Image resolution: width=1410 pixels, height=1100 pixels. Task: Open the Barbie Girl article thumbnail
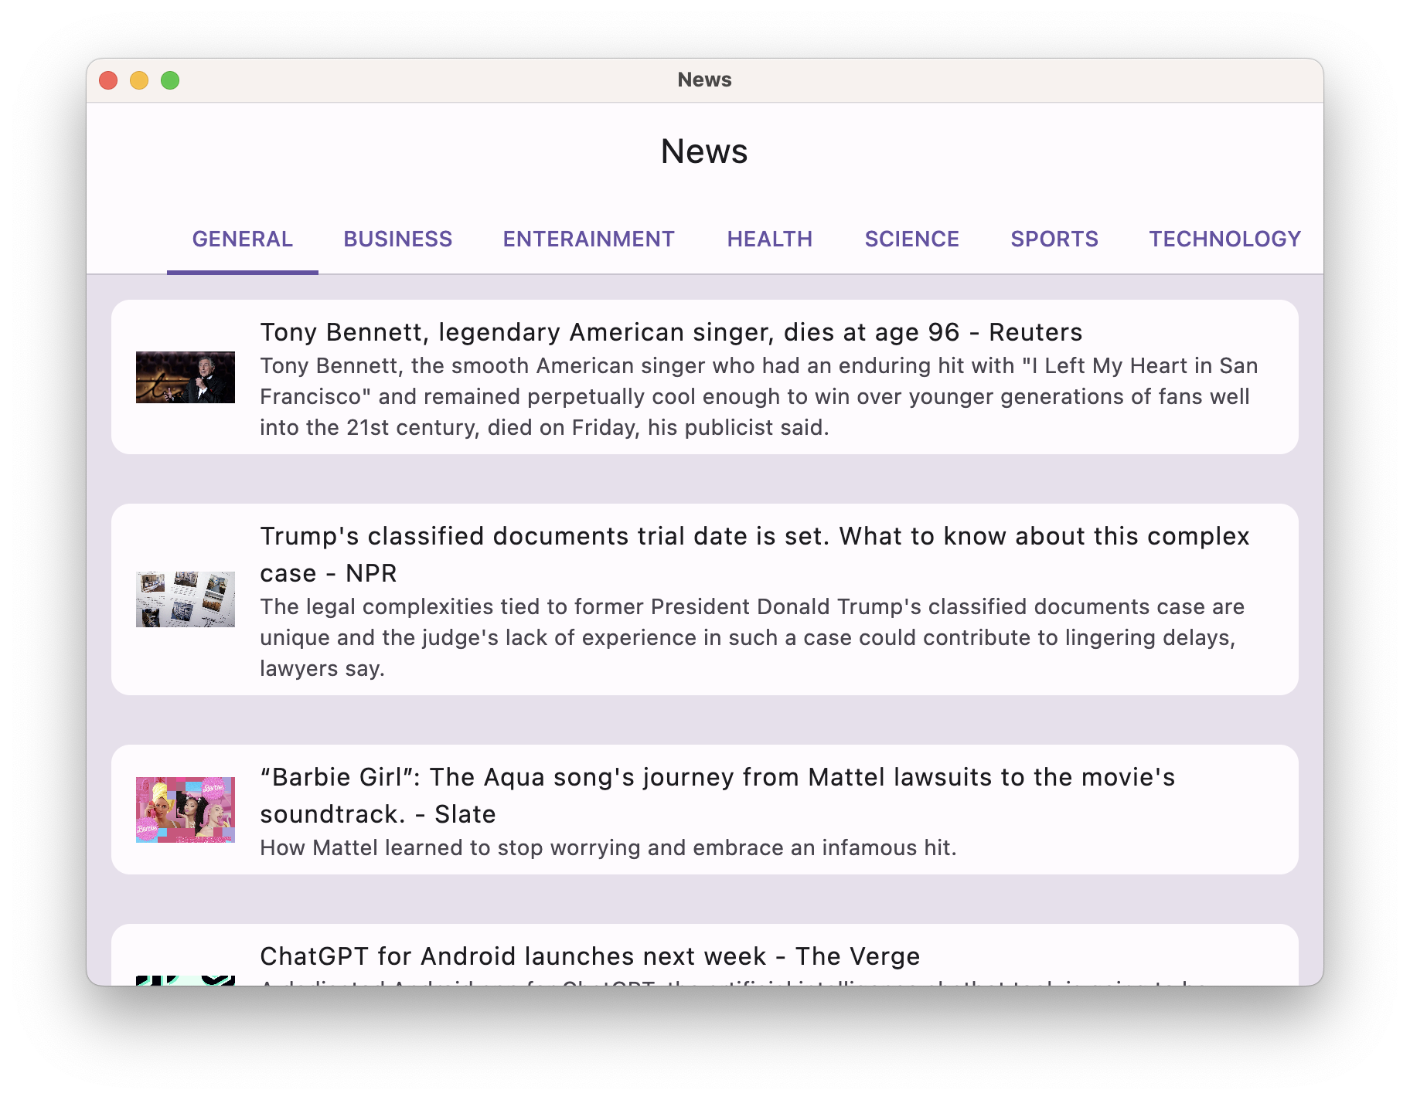point(186,810)
